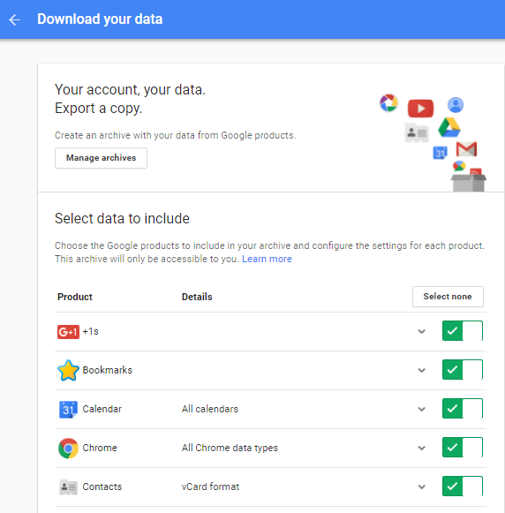Click the Gmail envelope icon in the illustration
The width and height of the screenshot is (505, 513).
pyautogui.click(x=466, y=149)
